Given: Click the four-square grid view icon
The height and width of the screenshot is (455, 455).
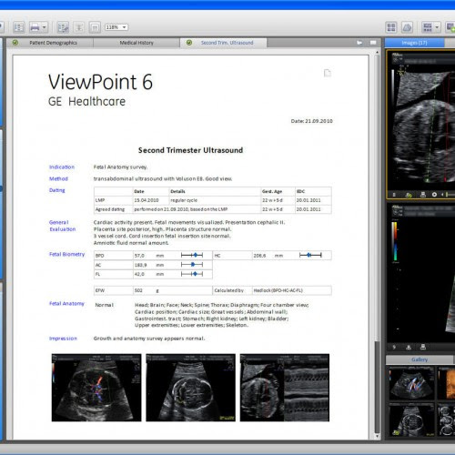Looking at the screenshot, I should [391, 27].
